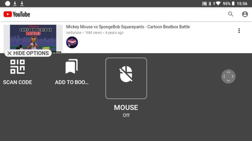This screenshot has width=252, height=141.
Task: Tap the ADD TO BOO... label
Action: click(x=72, y=82)
